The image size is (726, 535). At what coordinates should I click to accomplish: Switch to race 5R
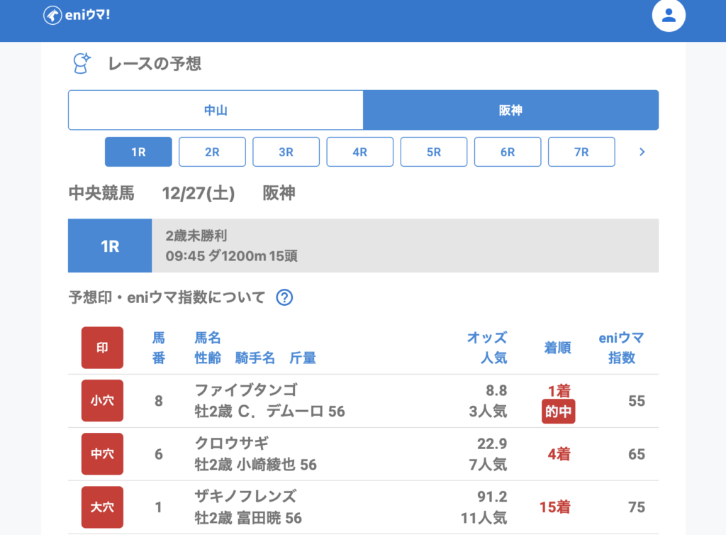pyautogui.click(x=434, y=152)
